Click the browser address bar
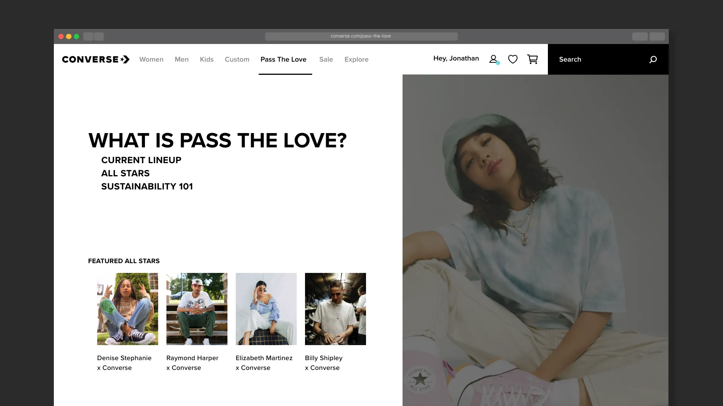 (x=361, y=36)
